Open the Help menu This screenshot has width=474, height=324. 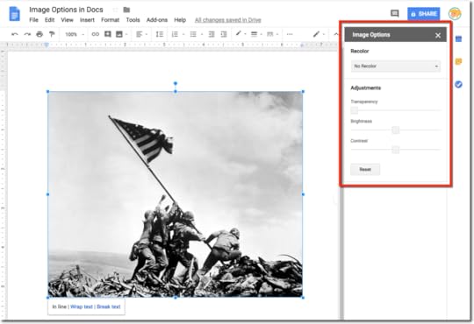tap(180, 20)
